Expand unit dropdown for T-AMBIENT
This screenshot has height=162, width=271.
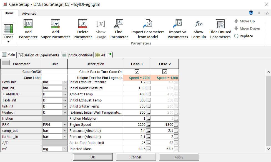click(65, 94)
